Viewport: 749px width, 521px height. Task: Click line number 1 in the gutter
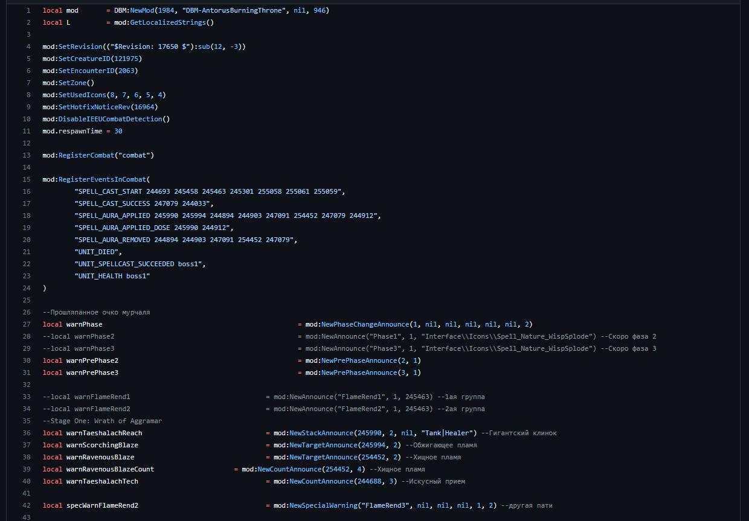28,10
